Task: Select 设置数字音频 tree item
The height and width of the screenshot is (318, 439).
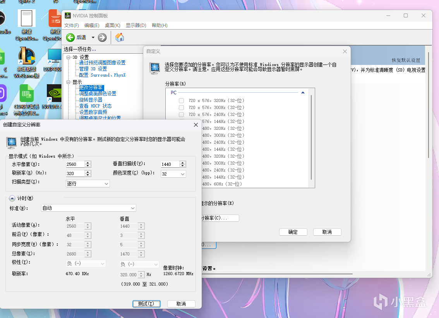Action: pyautogui.click(x=93, y=112)
